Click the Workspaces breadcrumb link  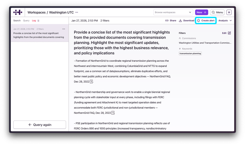[x=36, y=12]
